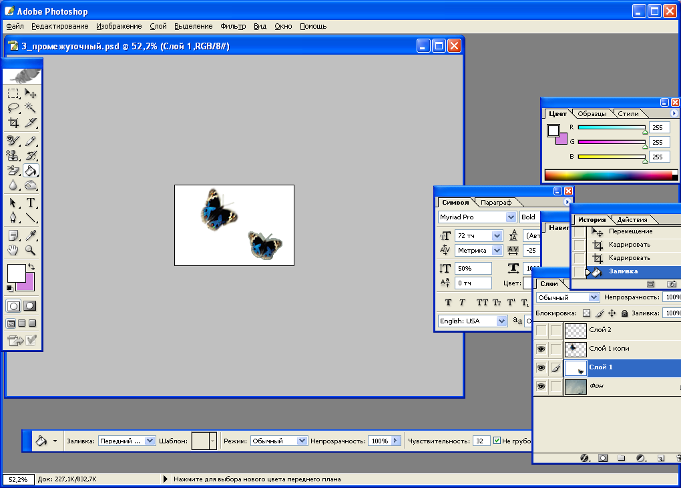
Task: Add a layer style to layer
Action: tap(585, 458)
